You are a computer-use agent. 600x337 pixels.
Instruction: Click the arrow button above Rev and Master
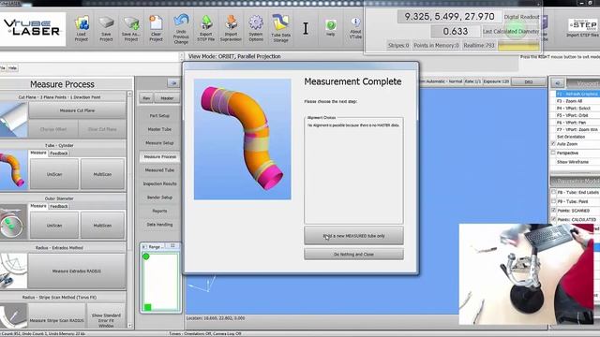[x=173, y=83]
